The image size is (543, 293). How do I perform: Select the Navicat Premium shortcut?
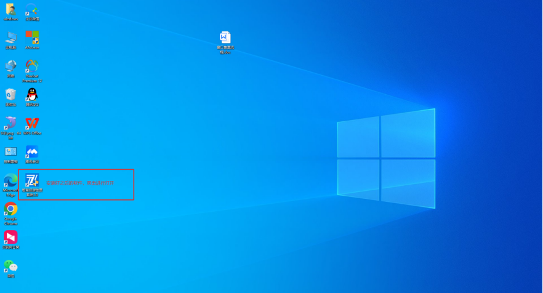32,66
